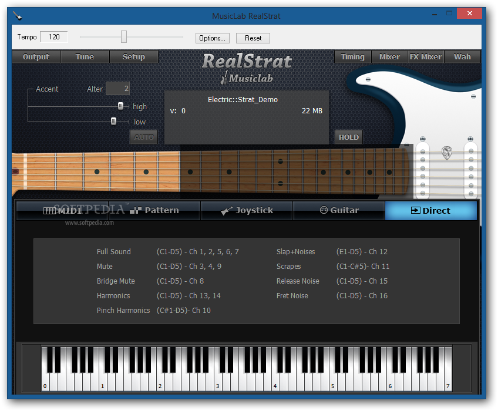Click the Fret Noise label
The image size is (498, 411).
tap(292, 296)
